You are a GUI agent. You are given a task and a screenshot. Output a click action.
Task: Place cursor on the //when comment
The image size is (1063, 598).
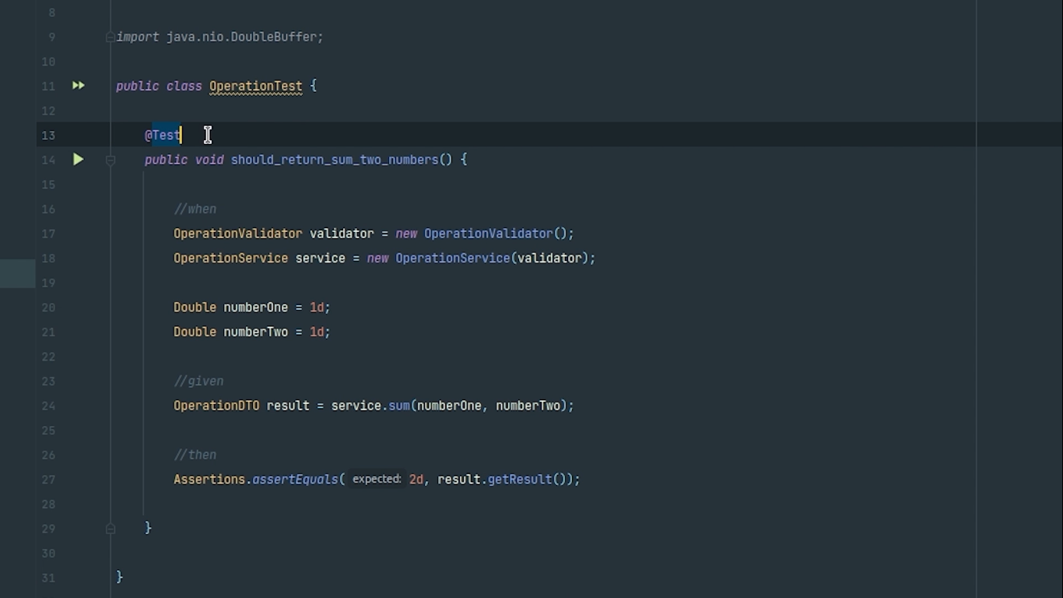(x=195, y=209)
